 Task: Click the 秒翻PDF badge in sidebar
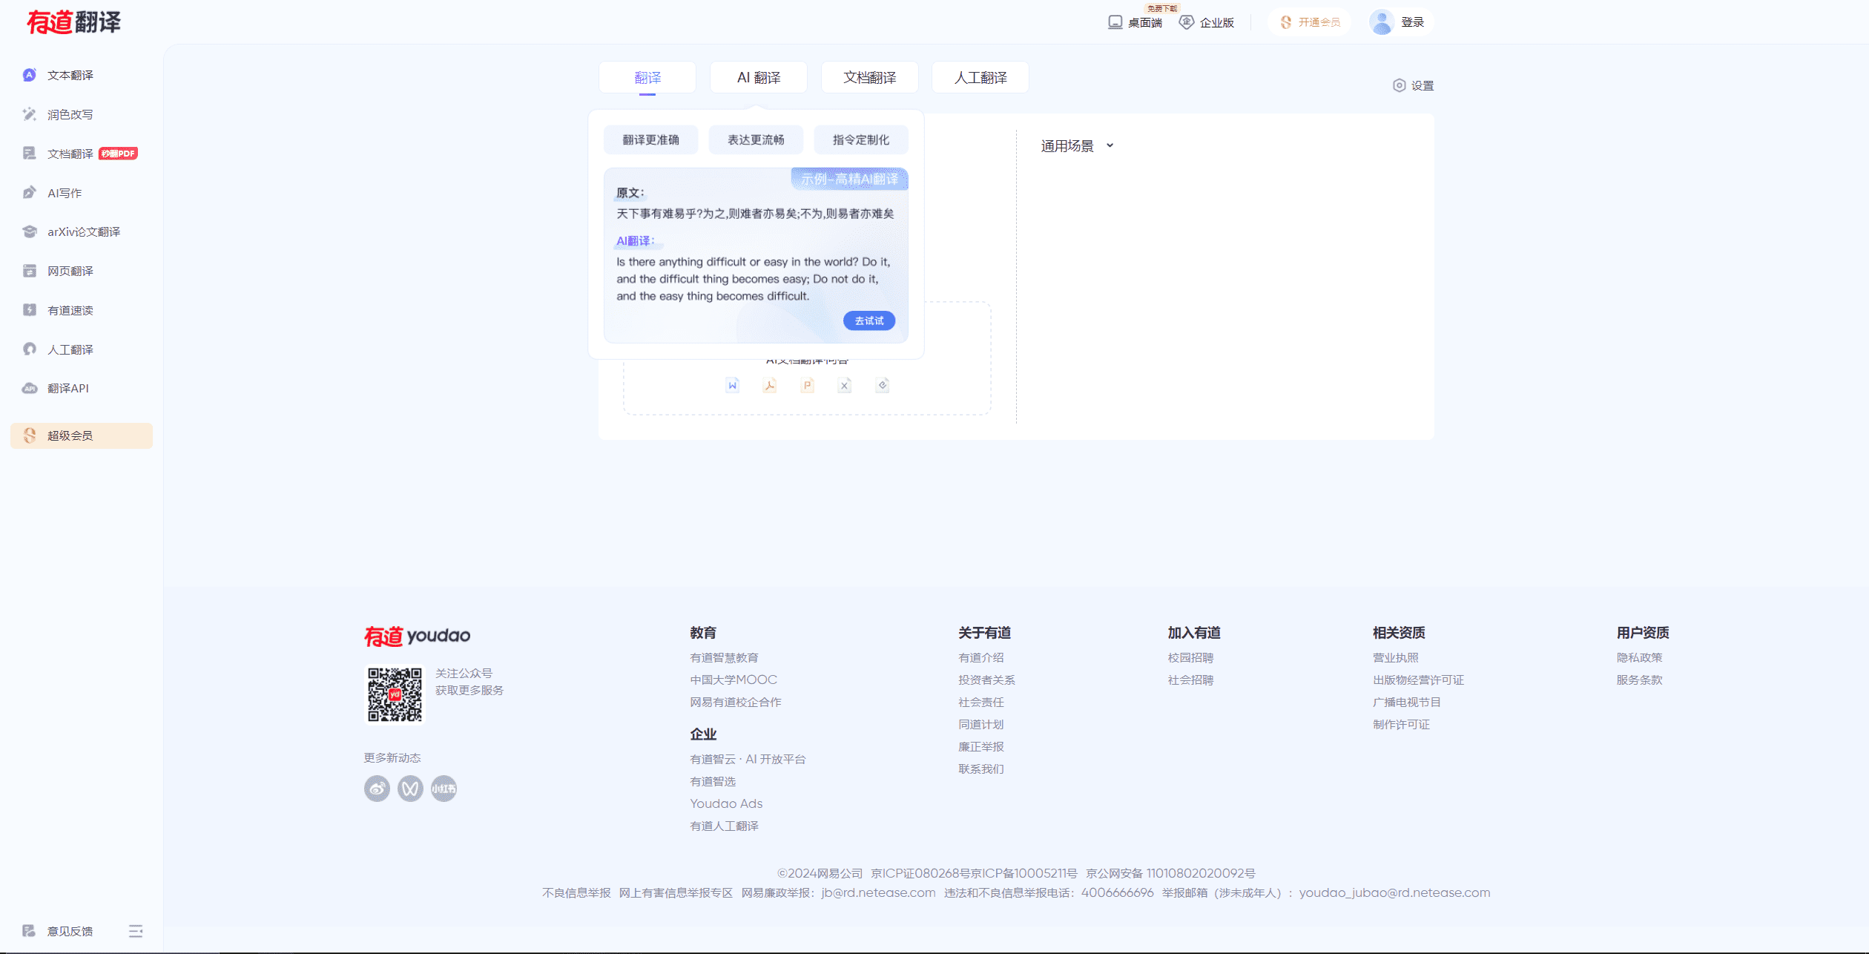pyautogui.click(x=119, y=154)
